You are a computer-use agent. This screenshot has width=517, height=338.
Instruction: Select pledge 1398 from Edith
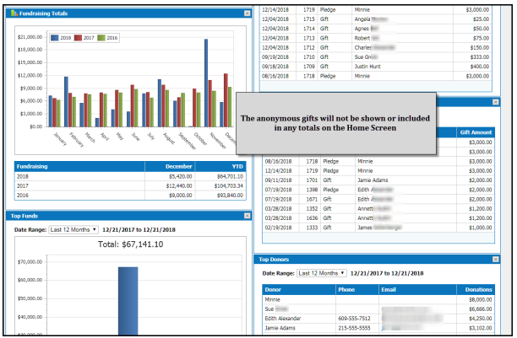pos(378,190)
